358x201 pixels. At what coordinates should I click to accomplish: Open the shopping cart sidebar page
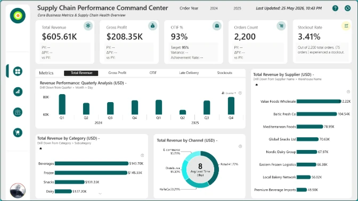point(18,132)
